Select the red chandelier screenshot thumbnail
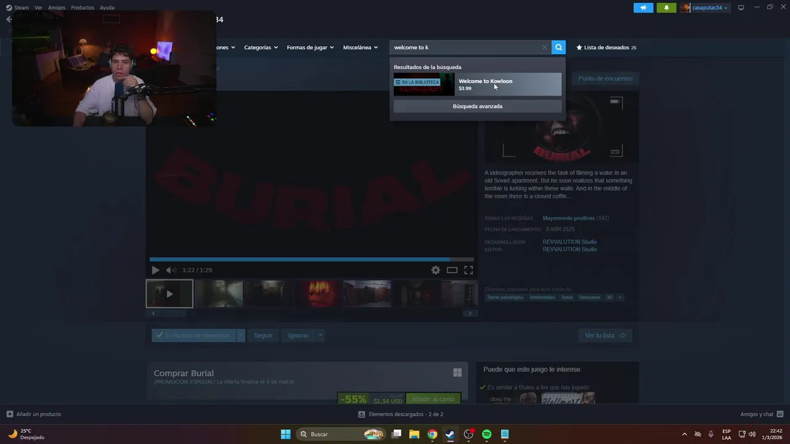Viewport: 790px width, 444px height. tap(317, 294)
